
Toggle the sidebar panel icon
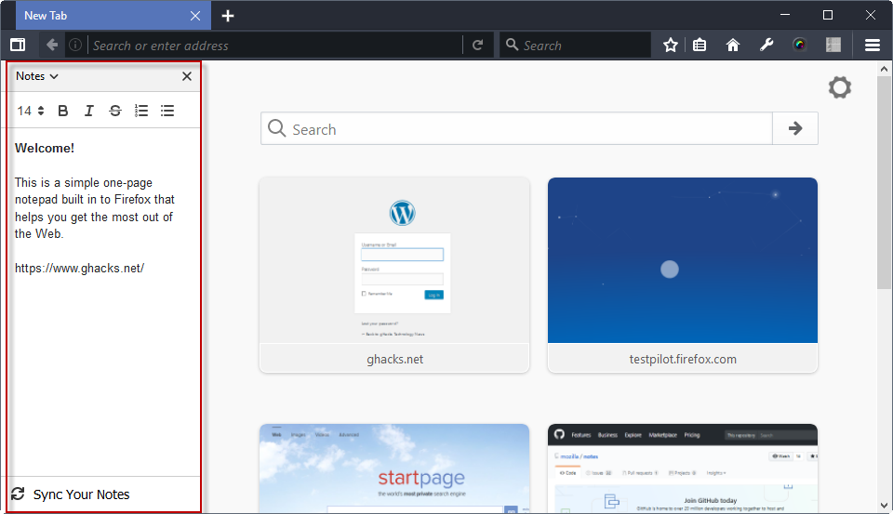pos(18,45)
